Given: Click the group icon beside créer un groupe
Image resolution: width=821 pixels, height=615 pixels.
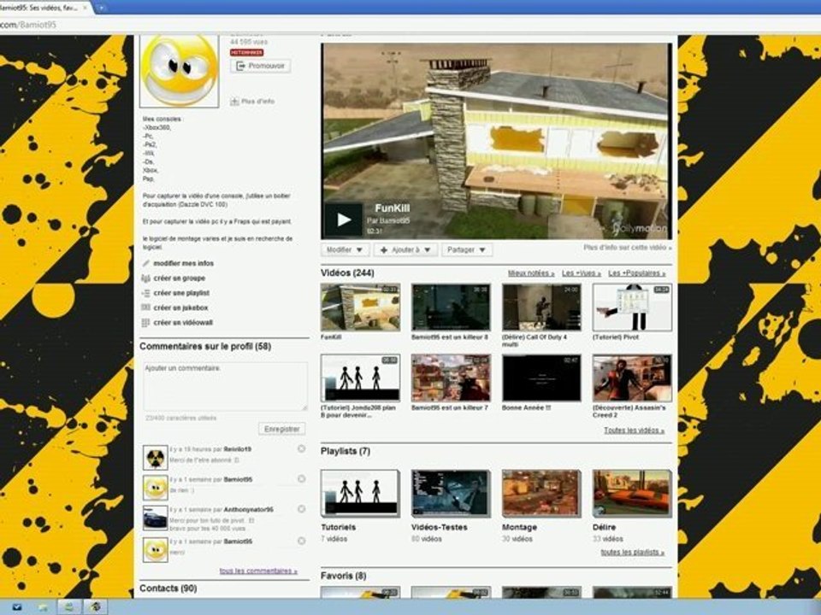Looking at the screenshot, I should 145,278.
